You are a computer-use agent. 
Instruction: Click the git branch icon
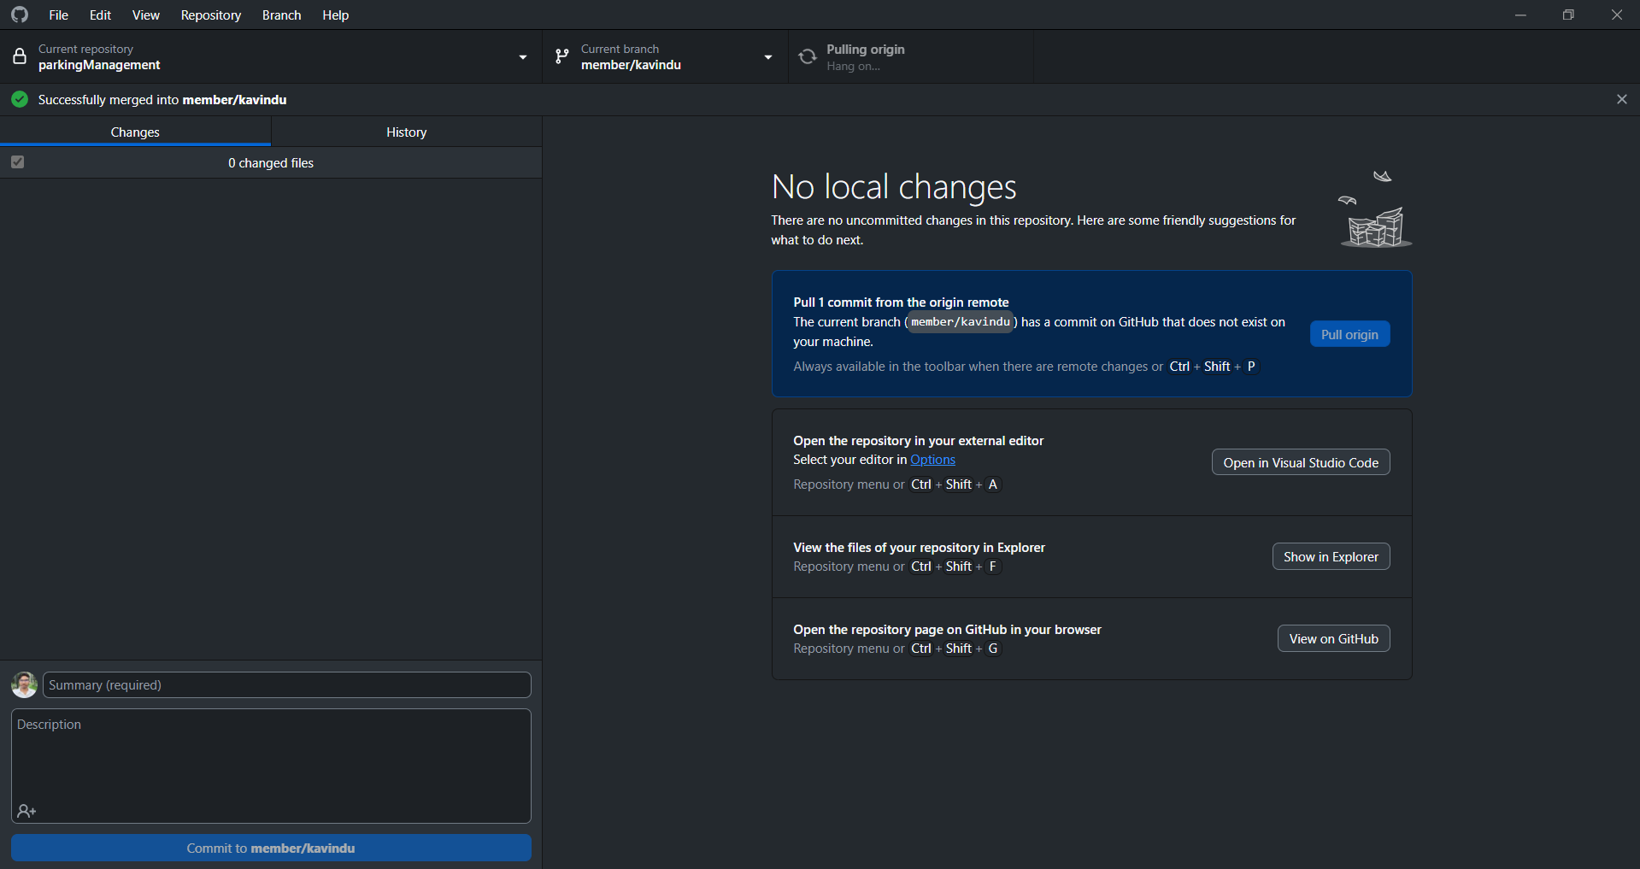[x=561, y=57]
